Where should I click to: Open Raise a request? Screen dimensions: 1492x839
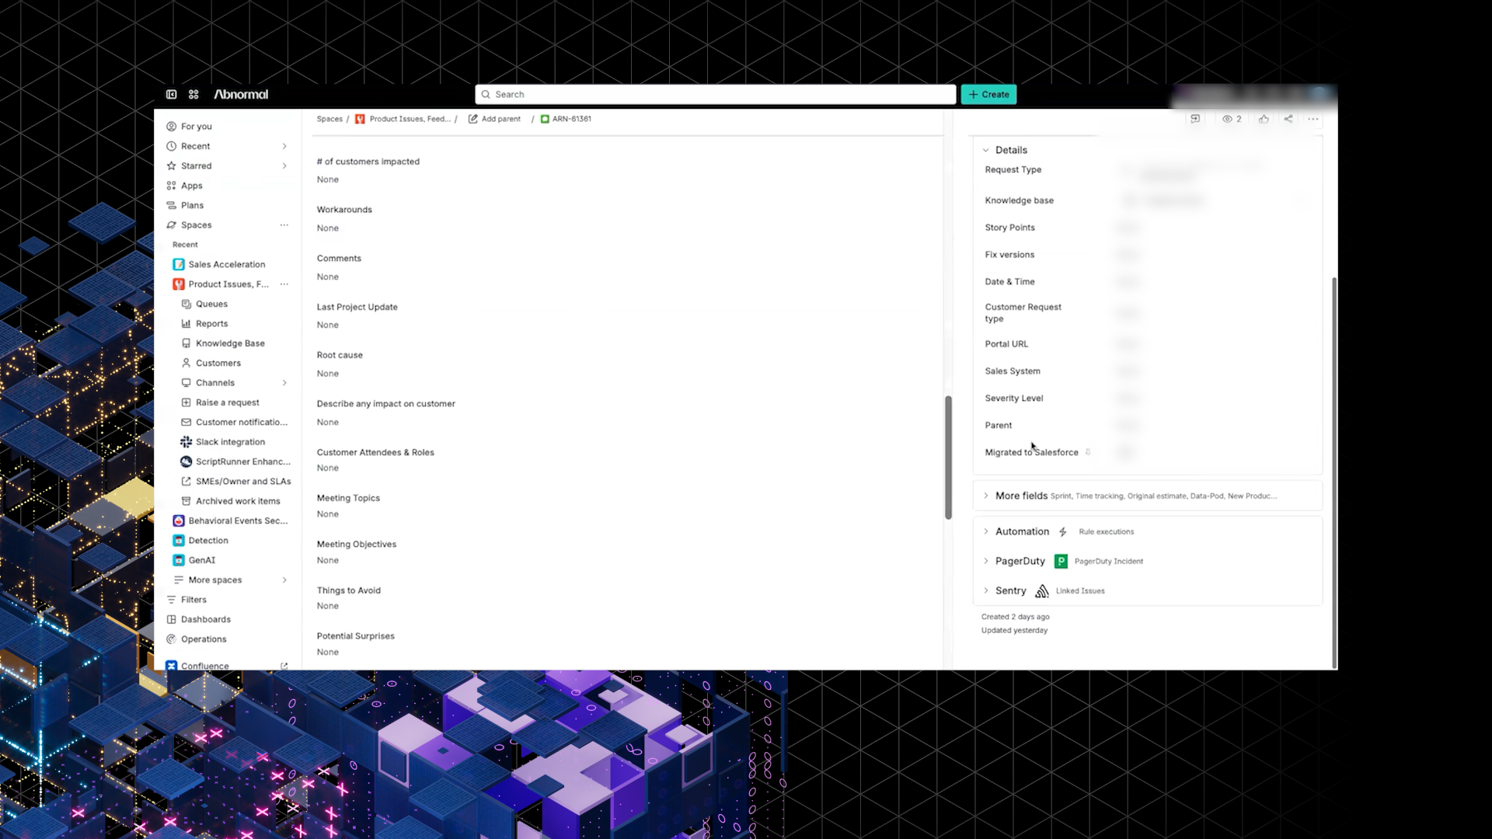point(228,402)
